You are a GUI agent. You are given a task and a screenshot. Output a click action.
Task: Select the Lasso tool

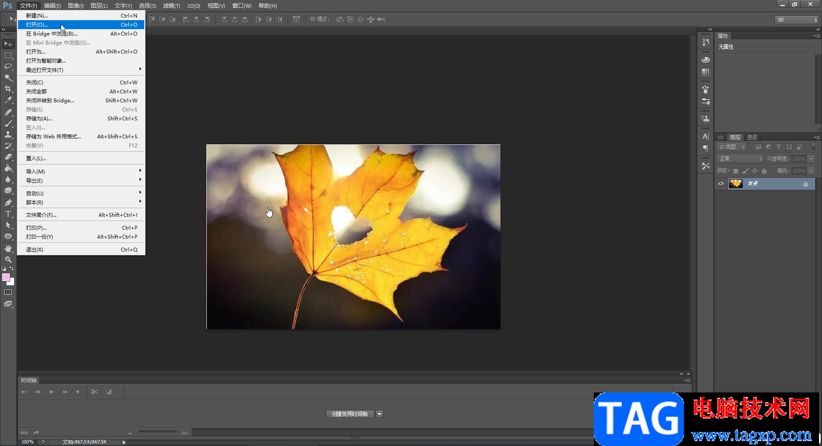point(8,66)
